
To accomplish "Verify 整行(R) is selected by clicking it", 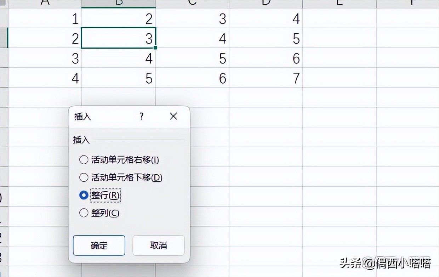I will pyautogui.click(x=84, y=195).
